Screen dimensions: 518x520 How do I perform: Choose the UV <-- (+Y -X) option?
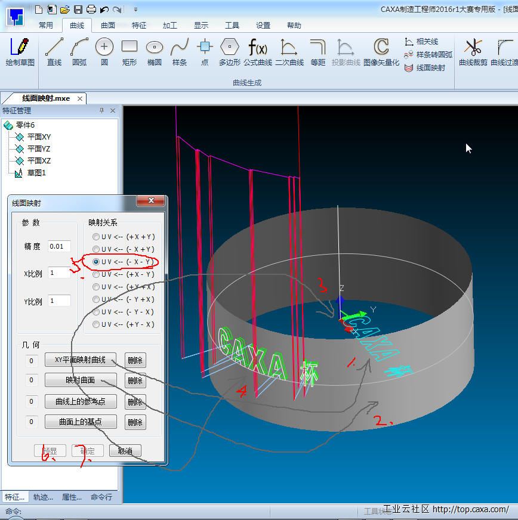(95, 324)
